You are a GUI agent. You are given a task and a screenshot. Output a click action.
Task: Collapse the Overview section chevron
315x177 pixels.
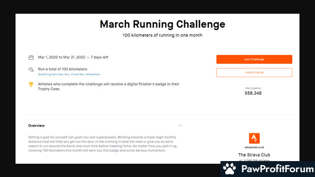tap(180, 125)
